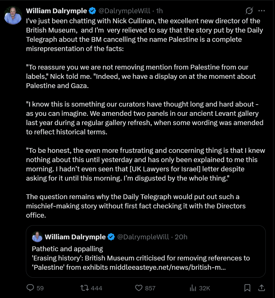
Task: Open the Grok circle-slash icon
Action: click(249, 11)
